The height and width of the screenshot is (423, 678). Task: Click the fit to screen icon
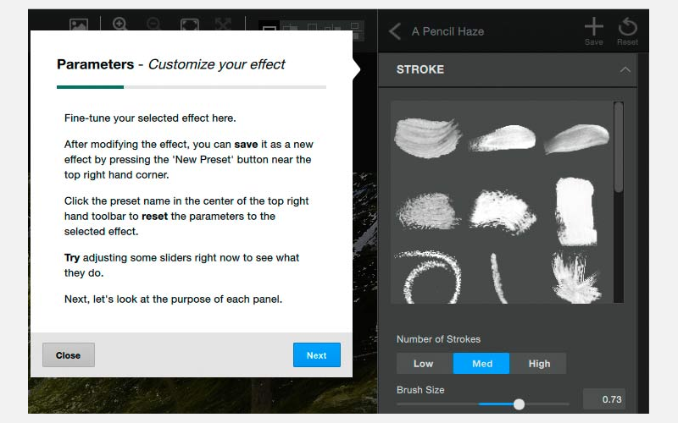[x=189, y=25]
